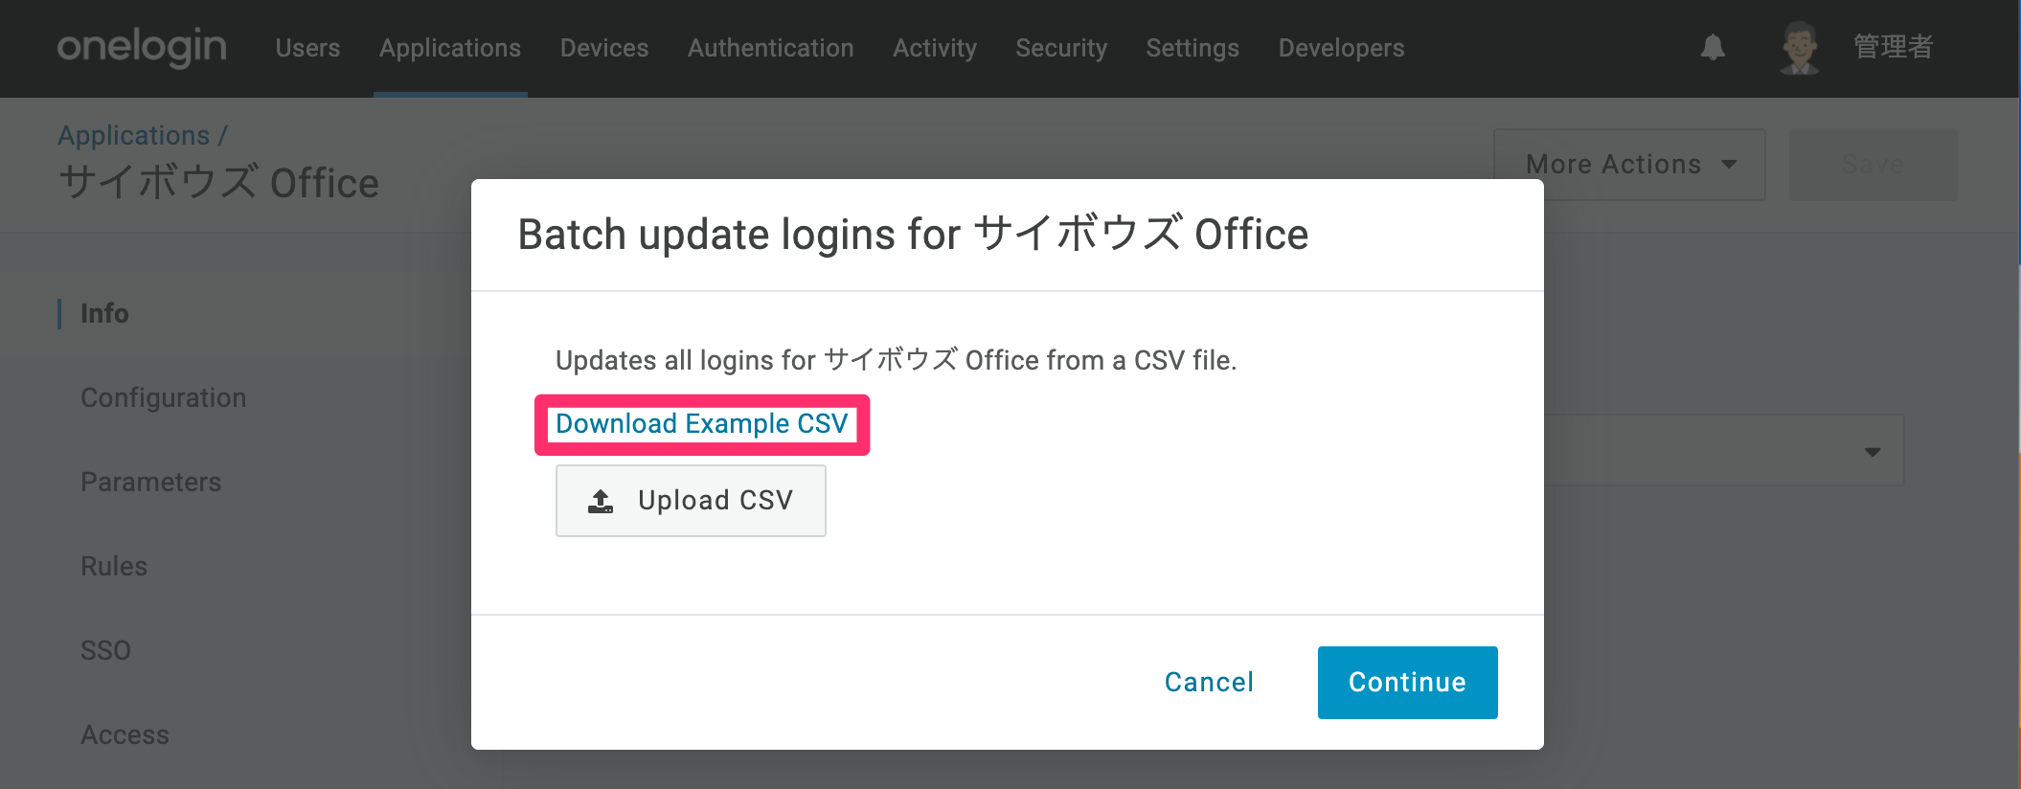The height and width of the screenshot is (789, 2021).
Task: Cancel the batch update dialog
Action: pos(1209,683)
